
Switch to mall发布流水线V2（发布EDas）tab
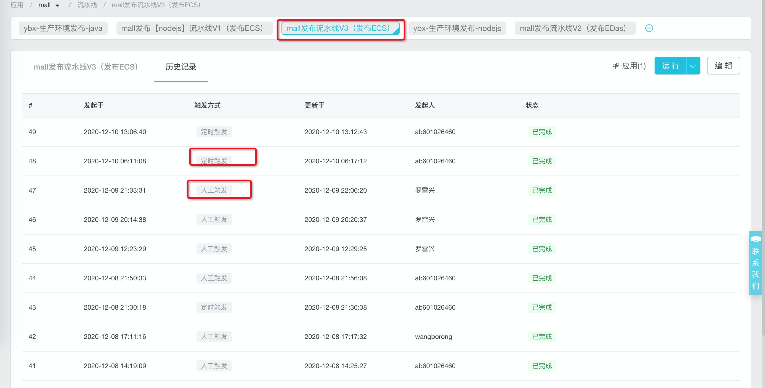click(x=575, y=28)
